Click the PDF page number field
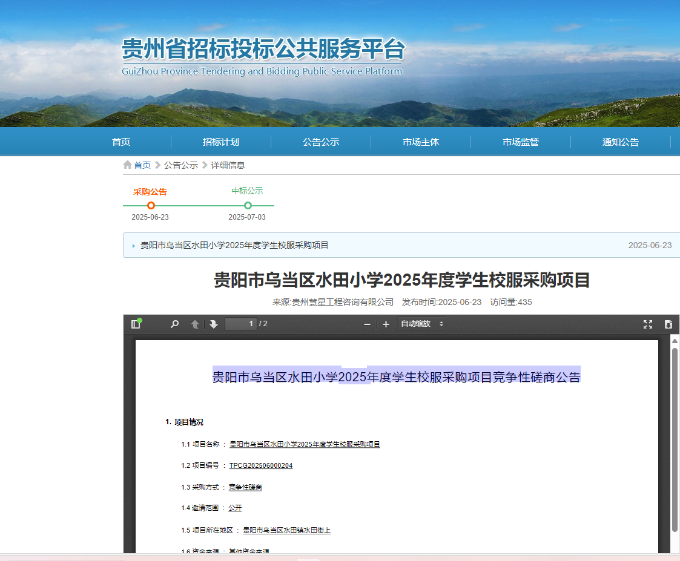 click(x=241, y=324)
